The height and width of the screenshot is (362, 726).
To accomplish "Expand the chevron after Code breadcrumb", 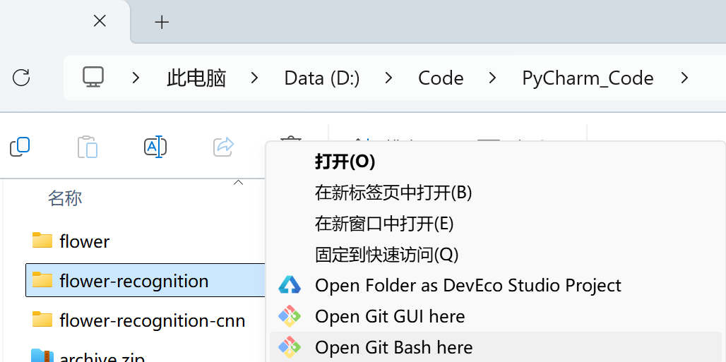I will tap(492, 78).
